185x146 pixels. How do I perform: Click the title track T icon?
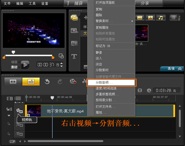click(19, 134)
